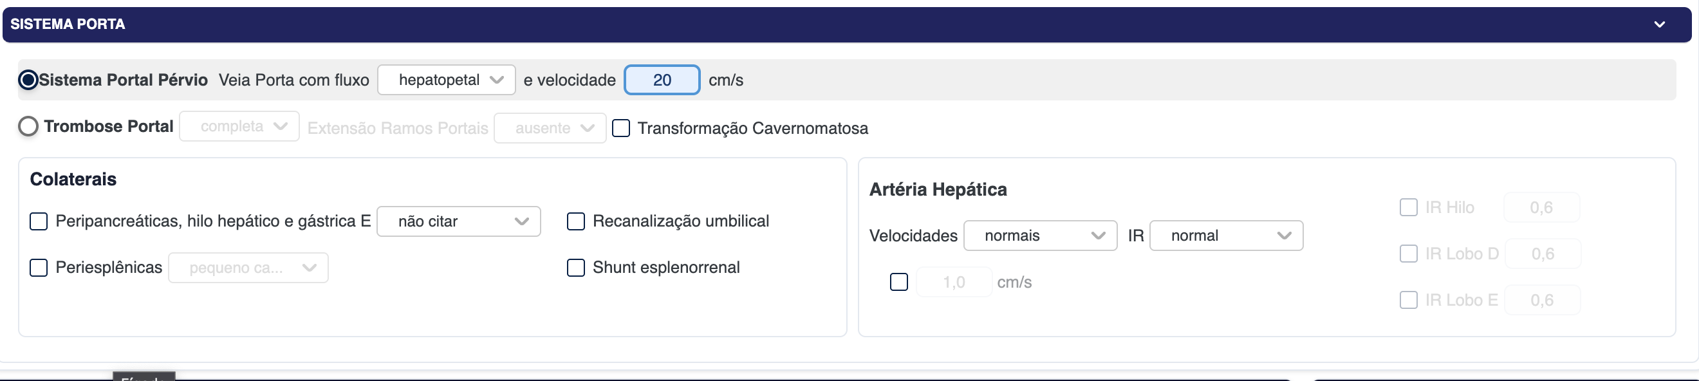
Task: Click the velocidade input field
Action: point(662,80)
